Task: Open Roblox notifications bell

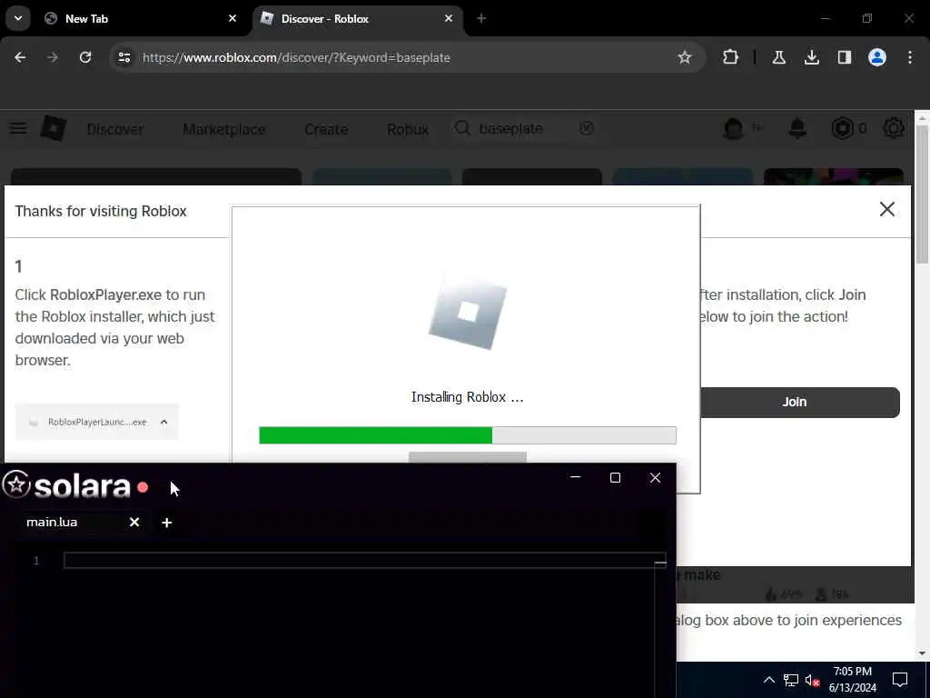Action: point(797,128)
